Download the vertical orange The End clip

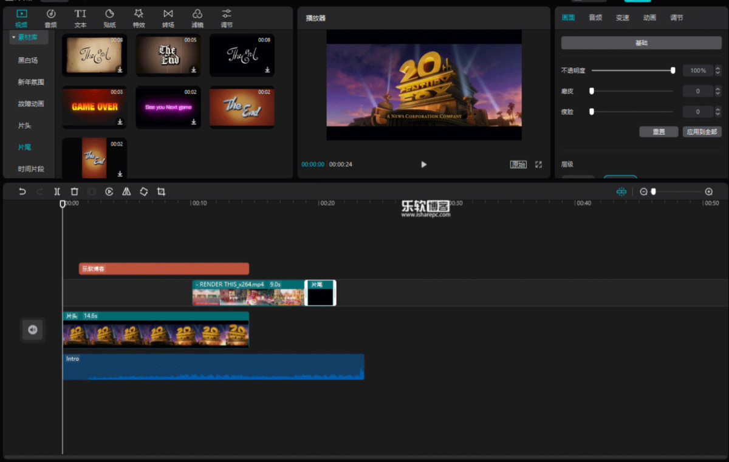[x=120, y=174]
